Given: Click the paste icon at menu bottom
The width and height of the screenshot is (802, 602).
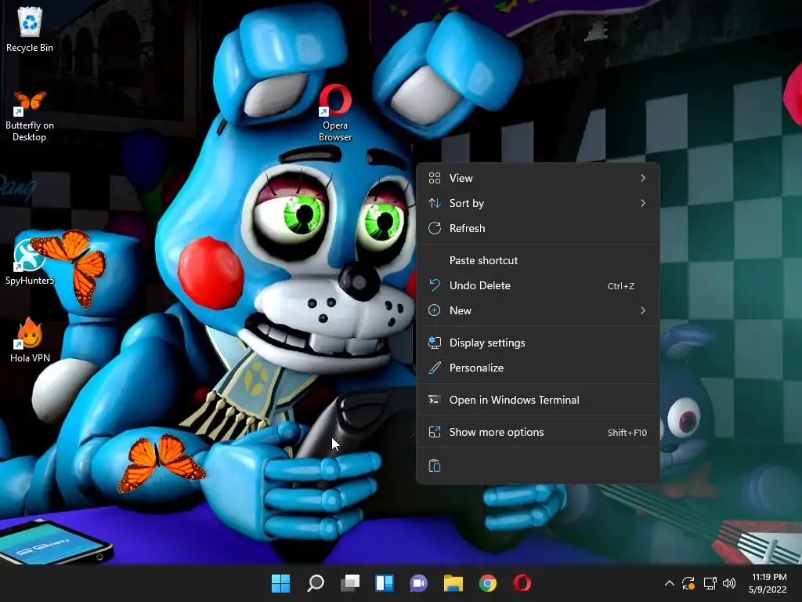Looking at the screenshot, I should [x=434, y=466].
